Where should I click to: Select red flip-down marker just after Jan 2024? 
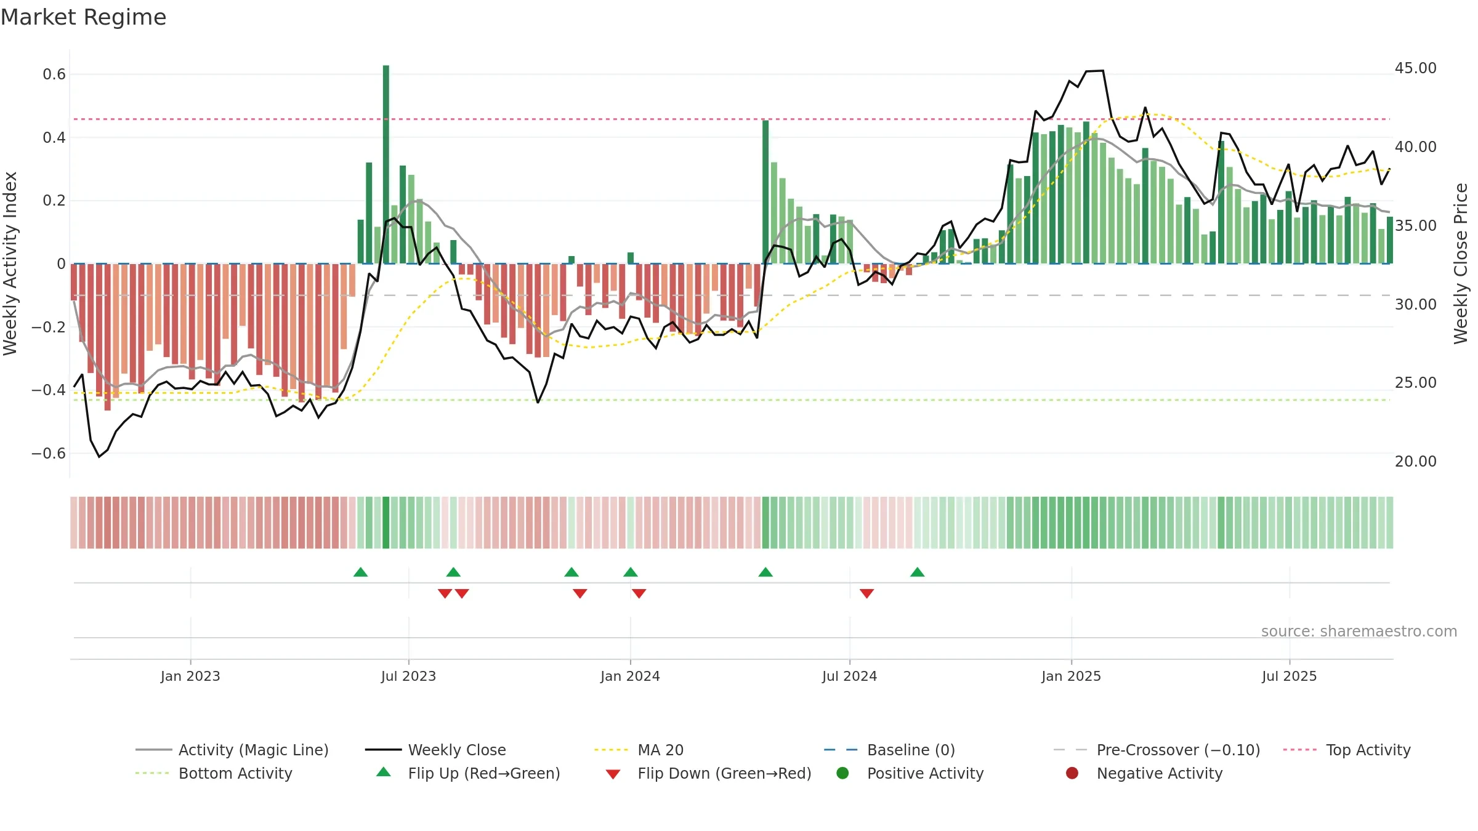pyautogui.click(x=639, y=593)
